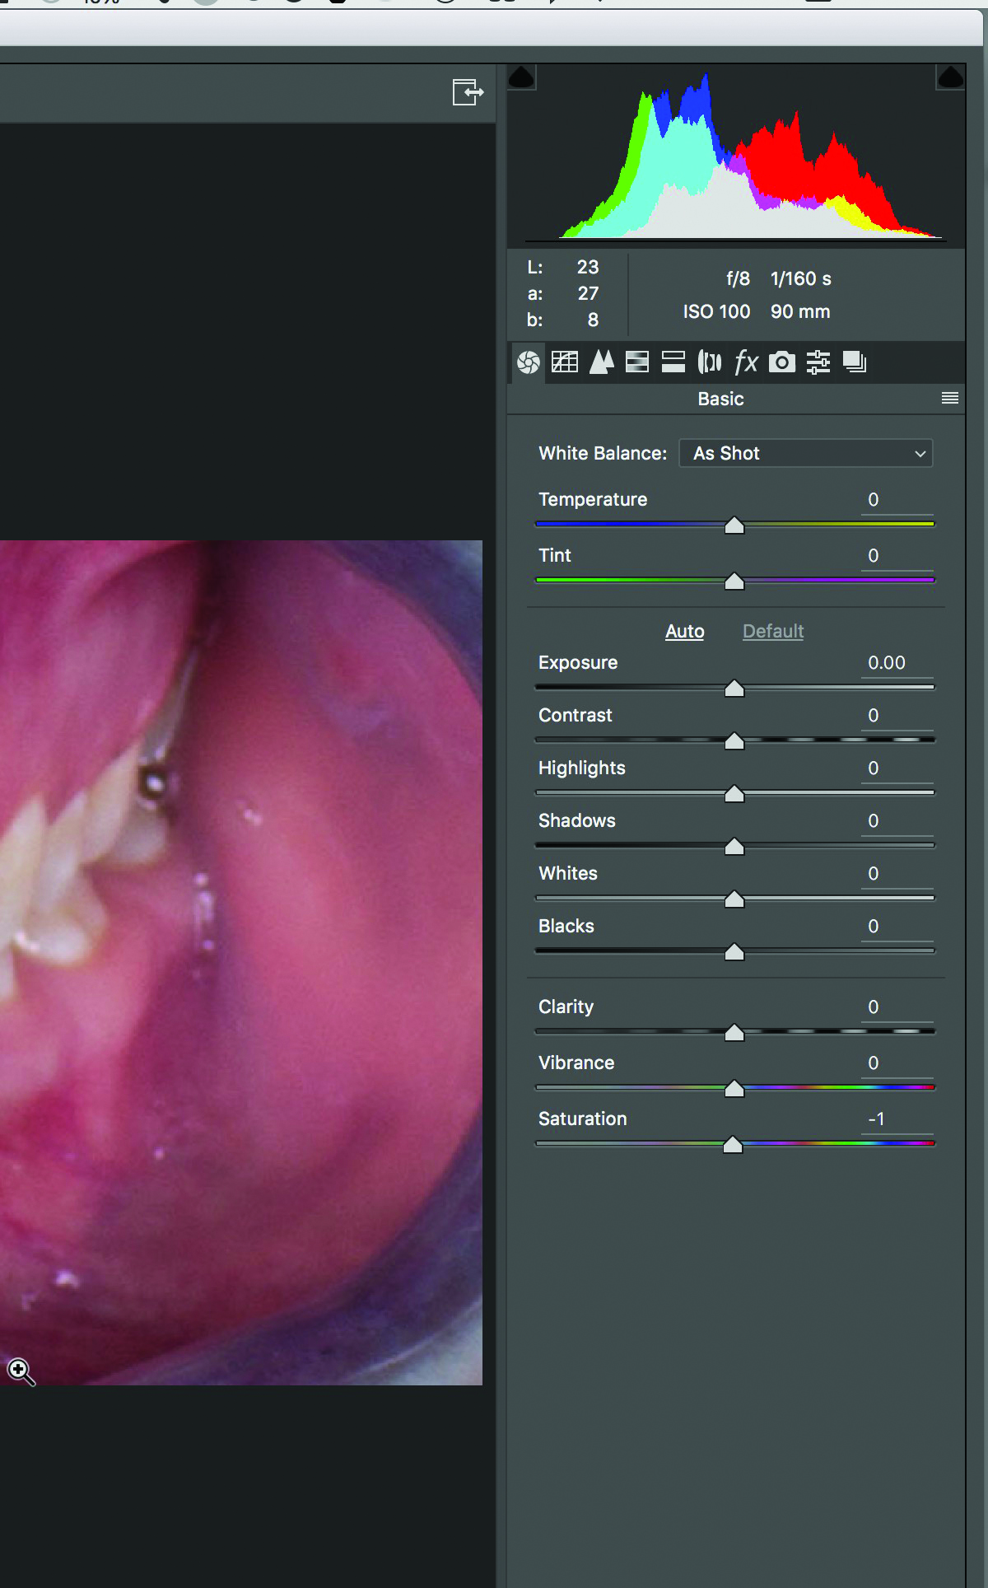Screen dimensions: 988x1588
Task: Switch to the HSL / Grayscale panel
Action: 637,362
